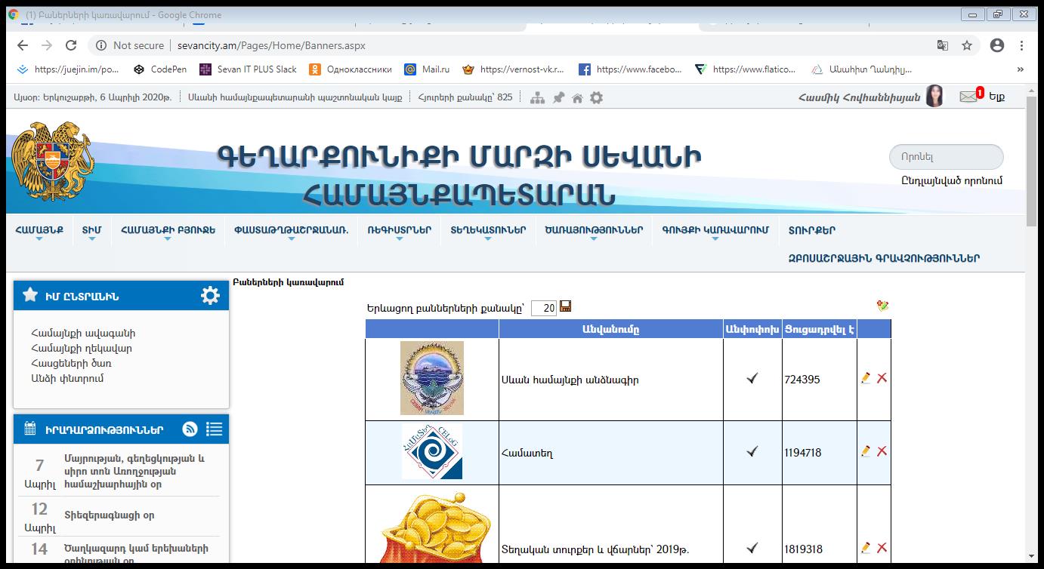Click the Ցուցադրվել է column header

[820, 329]
